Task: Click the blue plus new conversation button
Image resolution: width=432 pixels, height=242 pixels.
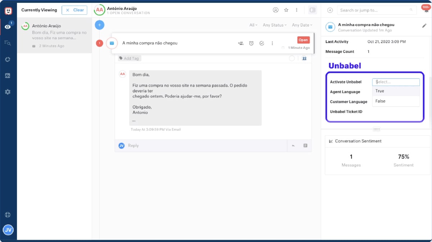Action: point(100,25)
